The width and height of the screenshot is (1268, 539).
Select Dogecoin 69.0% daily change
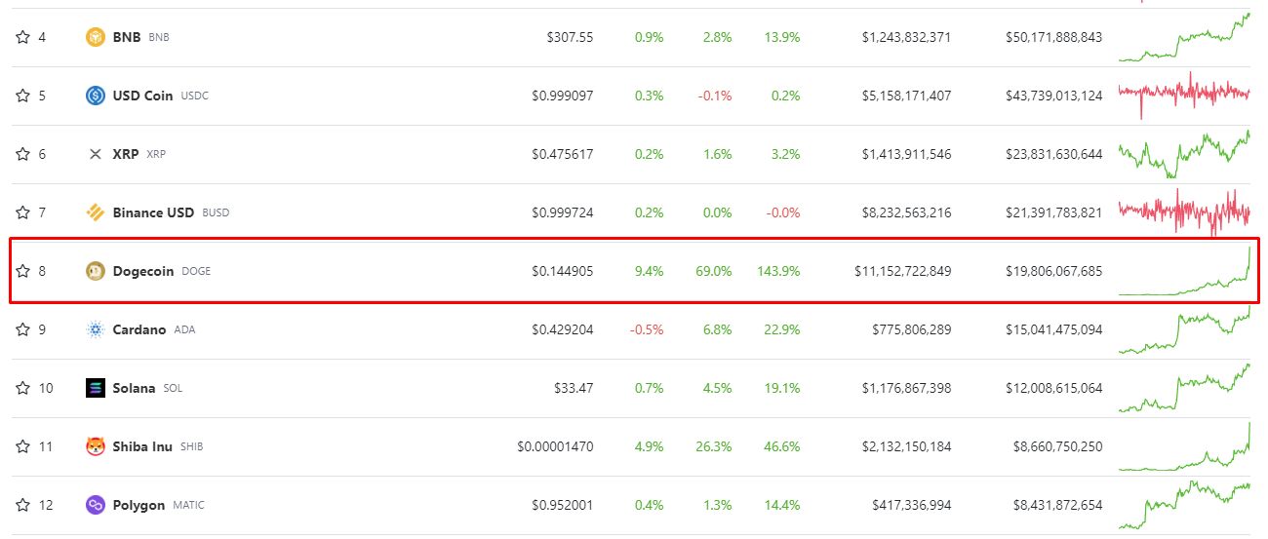[713, 271]
